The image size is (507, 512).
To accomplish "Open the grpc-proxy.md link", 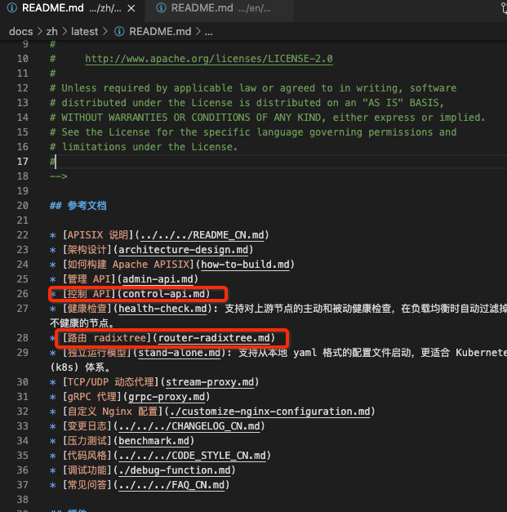I will click(x=167, y=397).
